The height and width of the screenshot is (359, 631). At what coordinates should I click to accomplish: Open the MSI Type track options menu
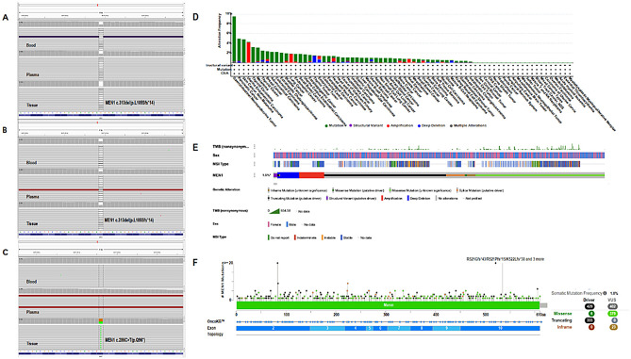255,164
